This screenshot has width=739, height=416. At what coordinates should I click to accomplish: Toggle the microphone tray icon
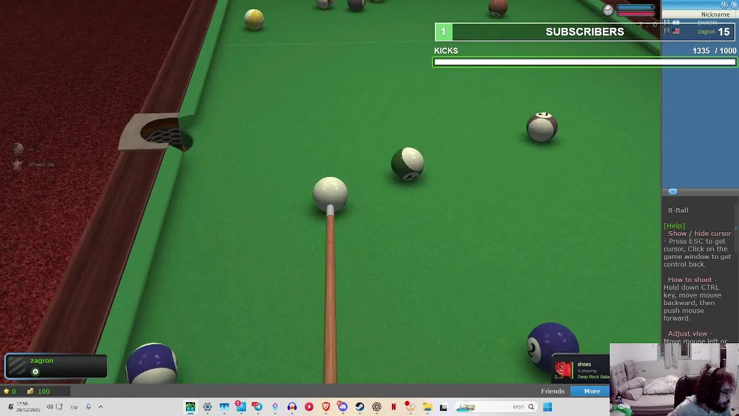(x=88, y=407)
